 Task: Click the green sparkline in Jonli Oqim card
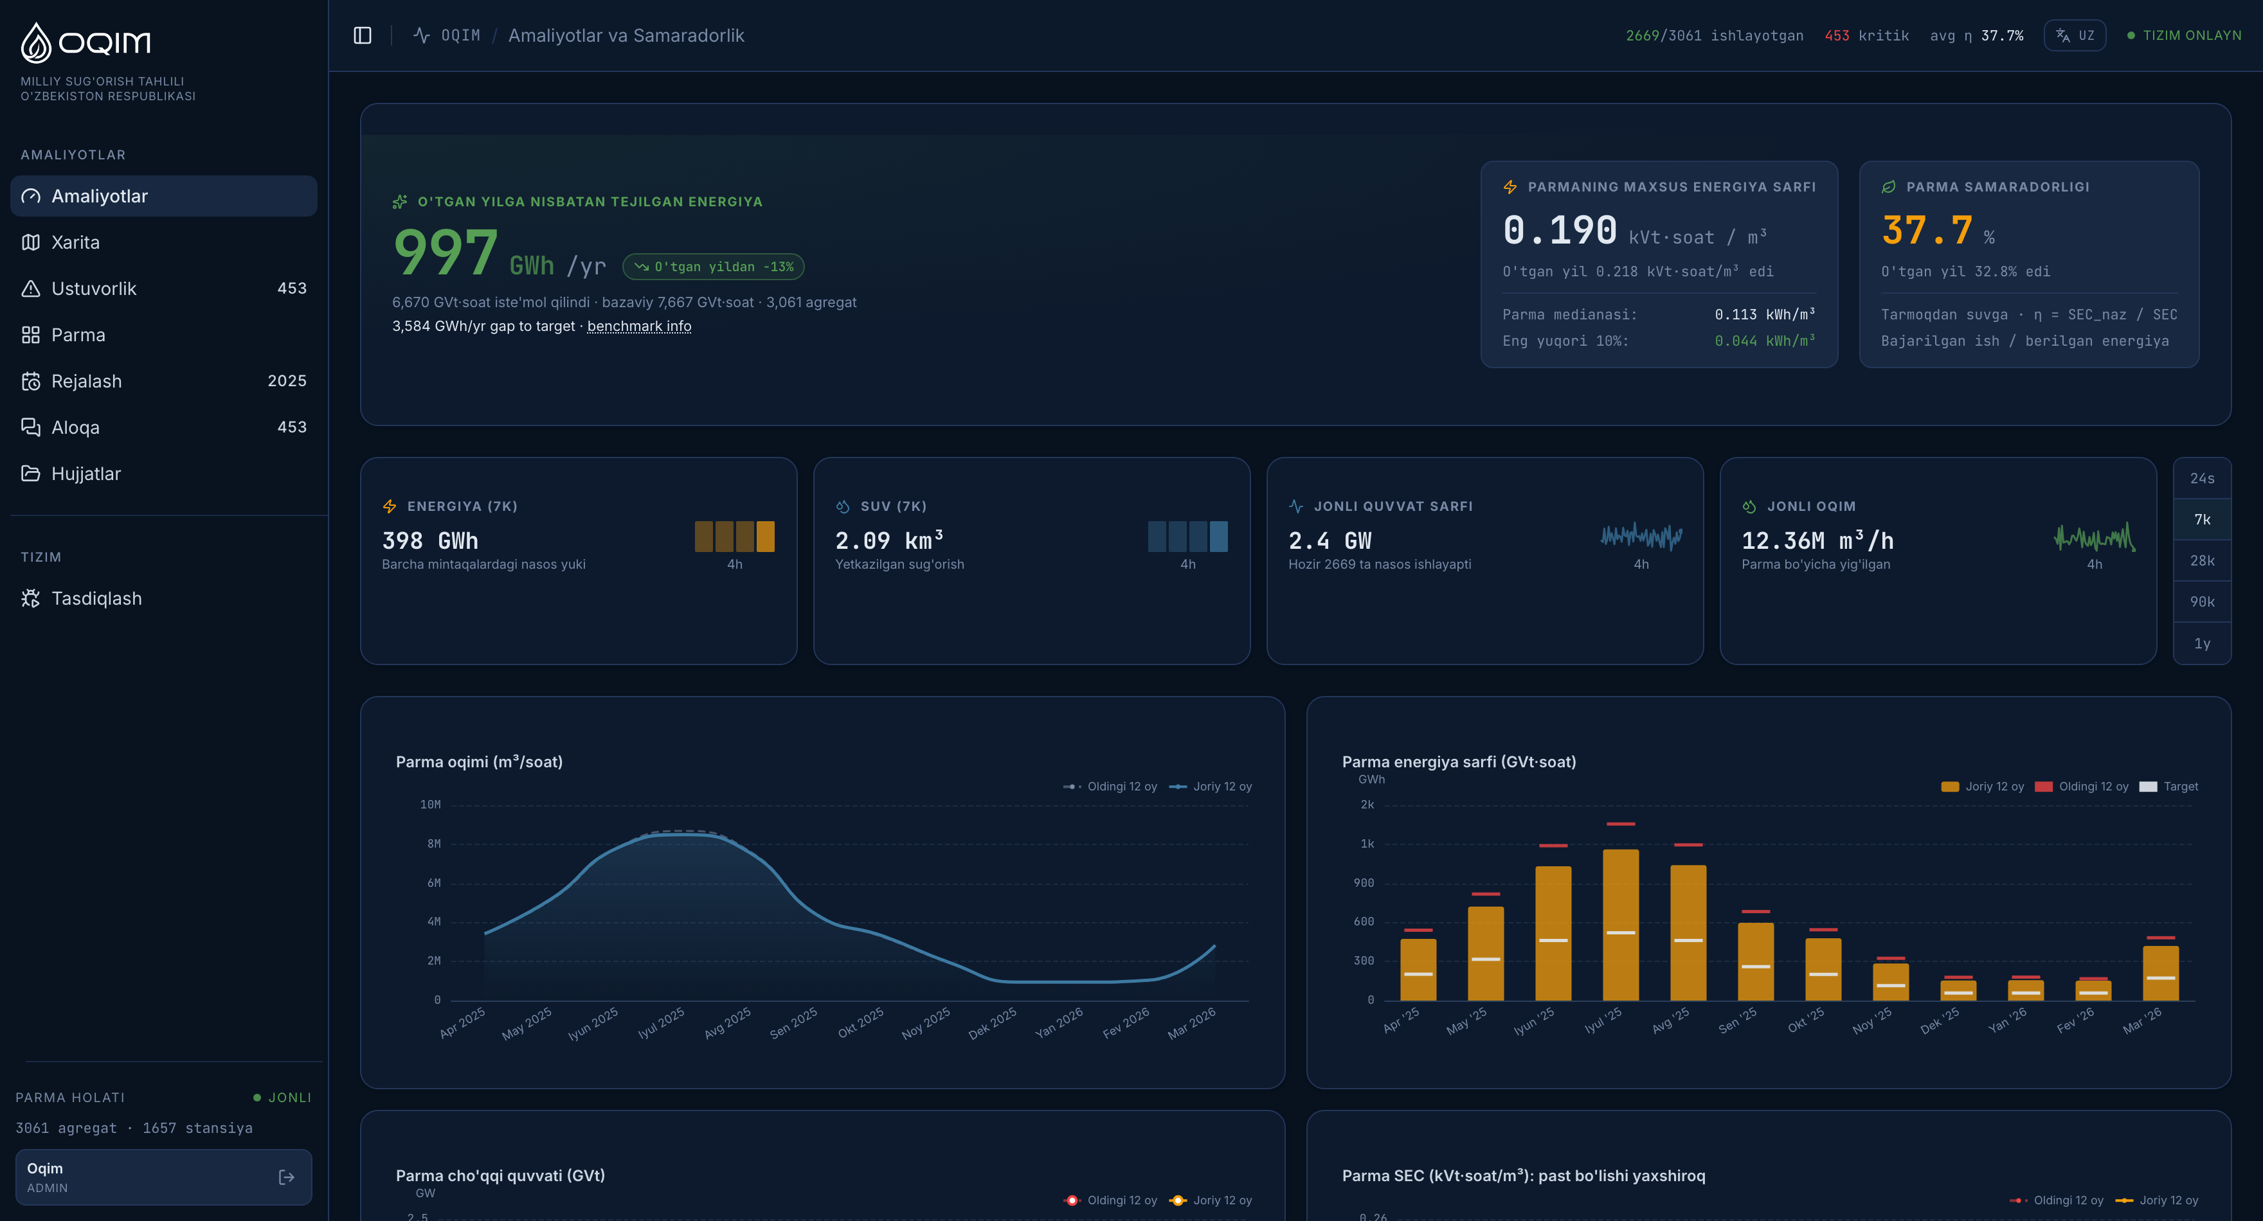point(2095,537)
